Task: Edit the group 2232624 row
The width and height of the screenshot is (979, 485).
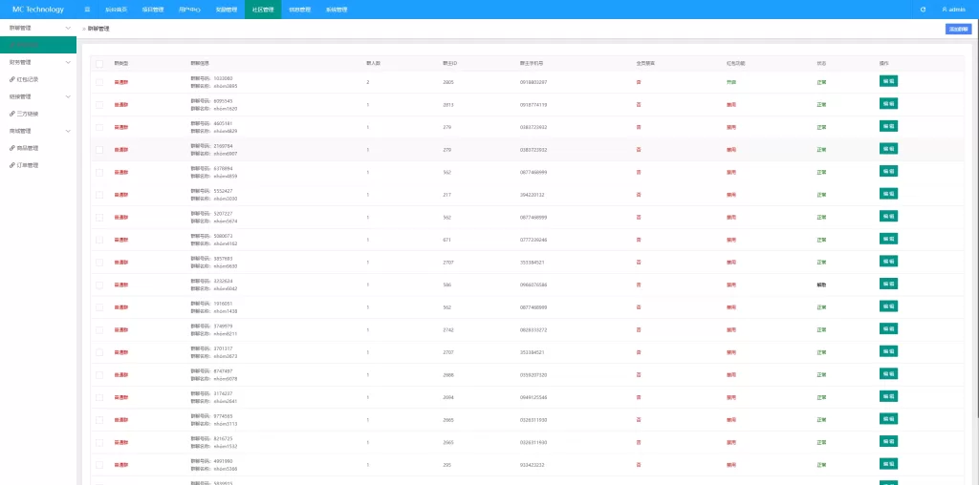Action: [888, 284]
